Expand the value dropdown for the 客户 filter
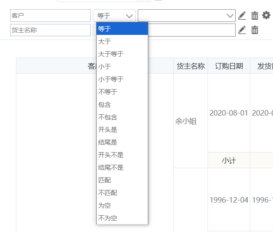The height and width of the screenshot is (232, 273). [230, 16]
